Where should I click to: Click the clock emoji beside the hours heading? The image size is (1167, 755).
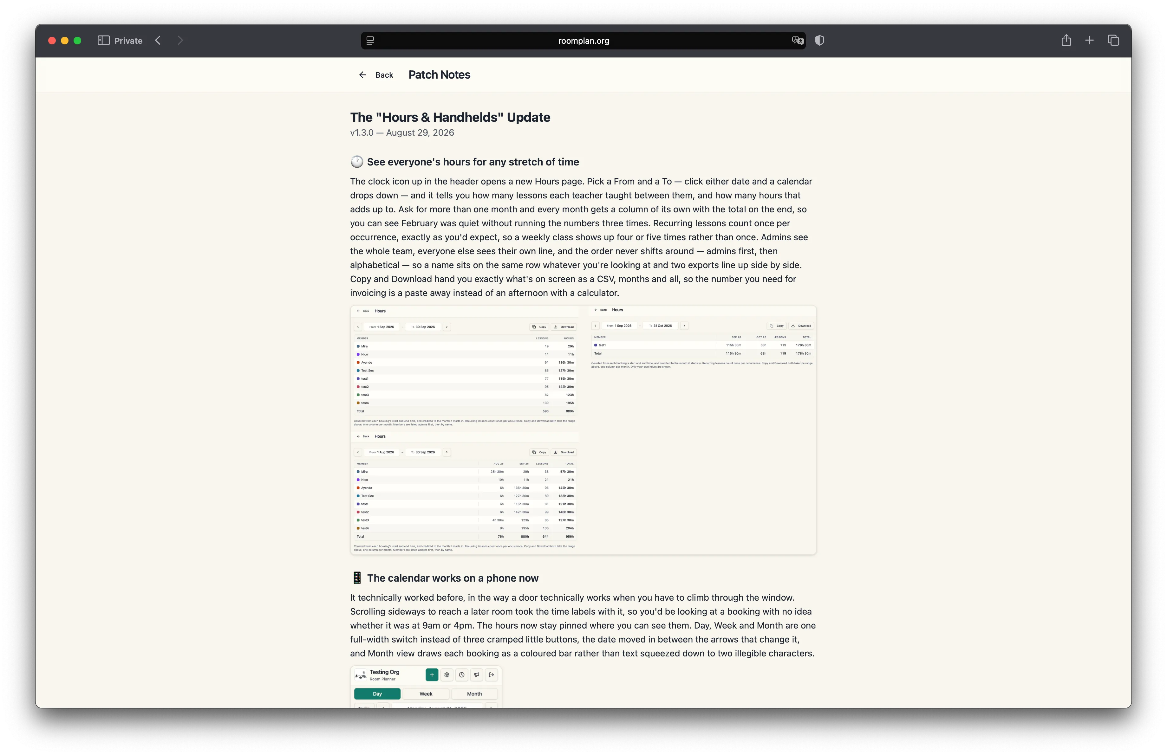(357, 162)
